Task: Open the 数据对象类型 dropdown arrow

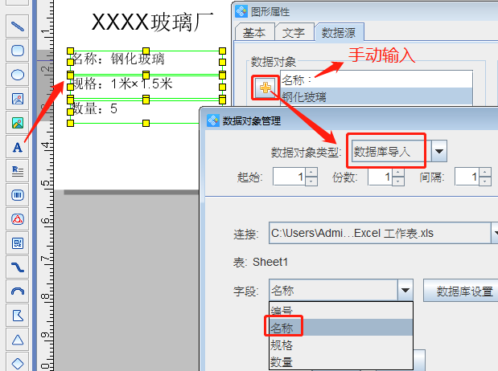Action: (x=439, y=151)
